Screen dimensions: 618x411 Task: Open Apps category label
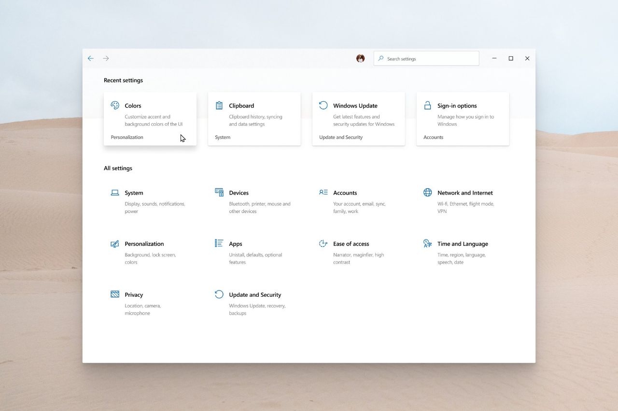pyautogui.click(x=236, y=244)
